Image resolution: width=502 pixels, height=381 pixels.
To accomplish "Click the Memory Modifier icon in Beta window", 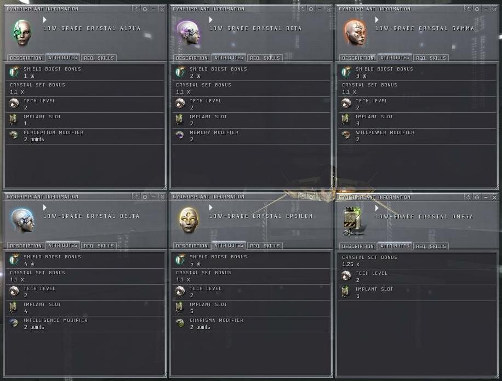I will [180, 135].
